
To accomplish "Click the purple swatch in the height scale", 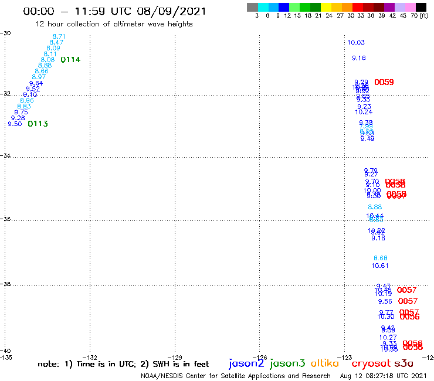I will pos(389,7).
